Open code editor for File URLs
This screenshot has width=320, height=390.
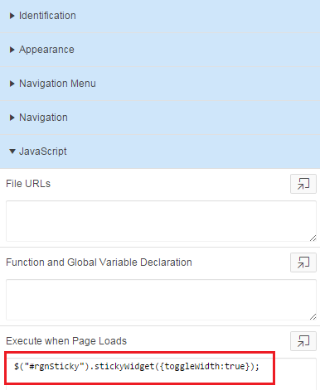click(x=303, y=184)
